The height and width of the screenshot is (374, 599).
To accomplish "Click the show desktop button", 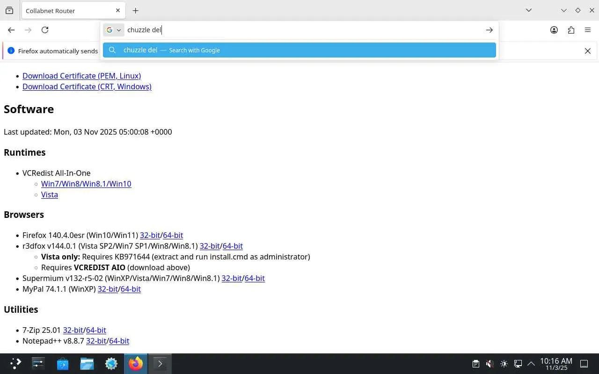I will tap(584, 363).
